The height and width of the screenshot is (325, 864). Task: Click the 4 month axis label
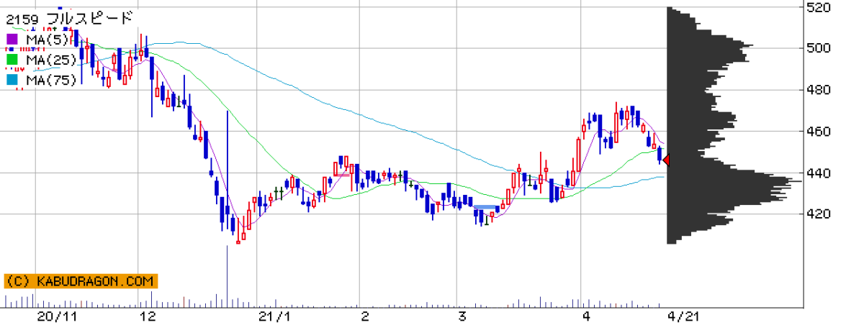point(587,316)
